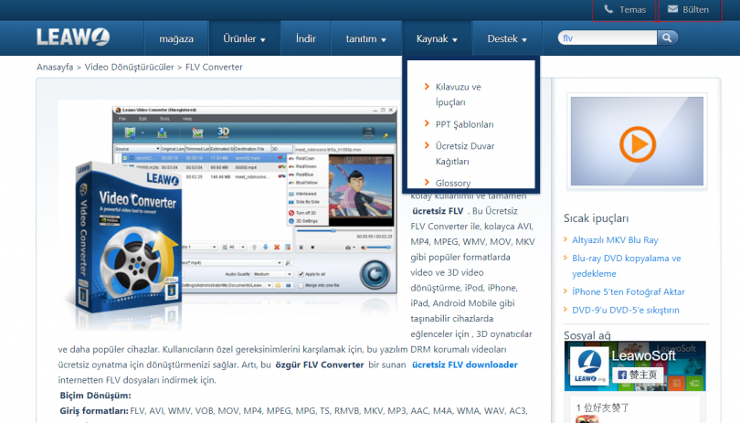Click the özgür FLV Converter bold text
This screenshot has width=740, height=423.
[x=320, y=365]
